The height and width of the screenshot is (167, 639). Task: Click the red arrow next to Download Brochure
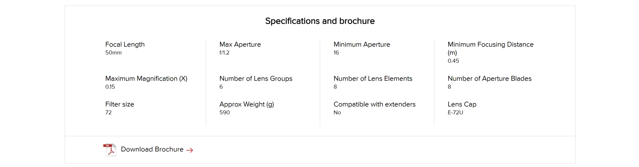190,150
